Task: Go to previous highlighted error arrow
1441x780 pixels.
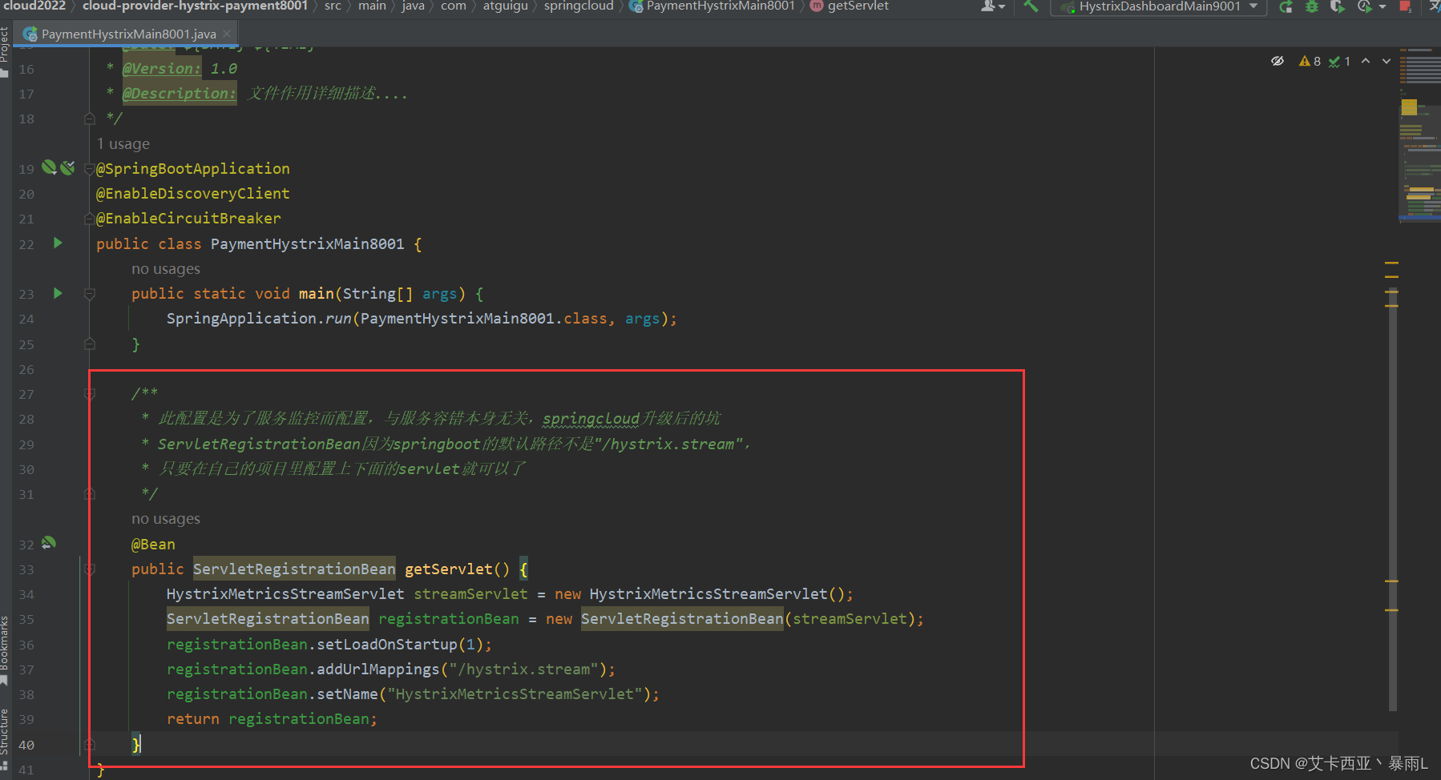Action: coord(1366,61)
